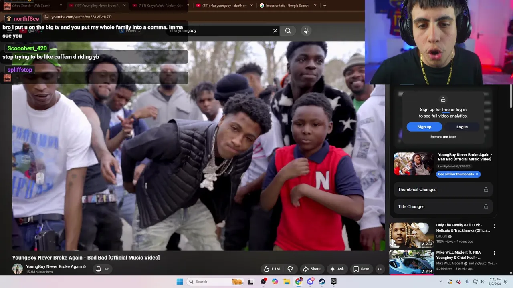513x288 pixels.
Task: Save video to a playlist
Action: 361,269
